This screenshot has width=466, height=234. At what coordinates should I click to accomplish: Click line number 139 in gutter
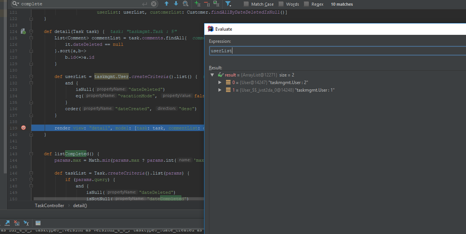pos(13,128)
